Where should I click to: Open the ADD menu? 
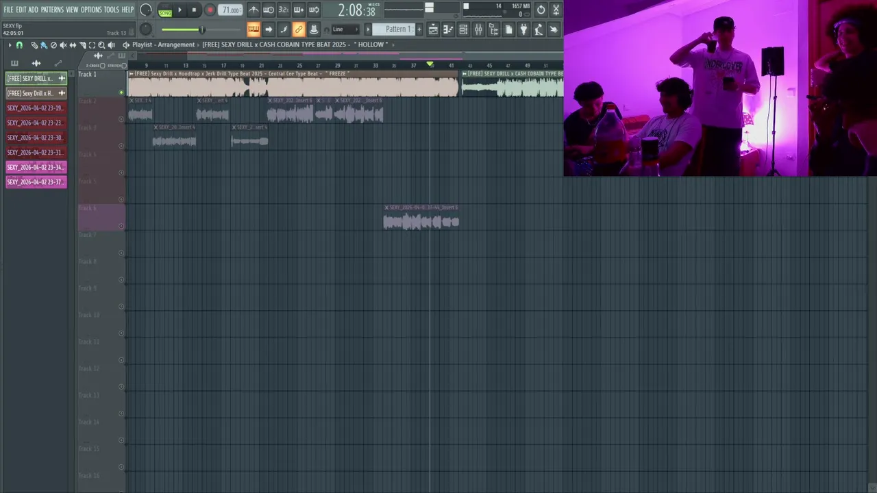point(33,10)
